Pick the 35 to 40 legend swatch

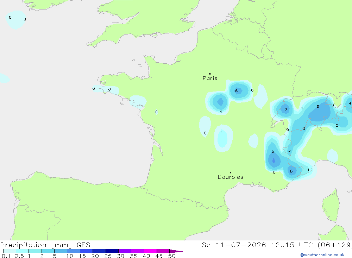tap(138, 251)
